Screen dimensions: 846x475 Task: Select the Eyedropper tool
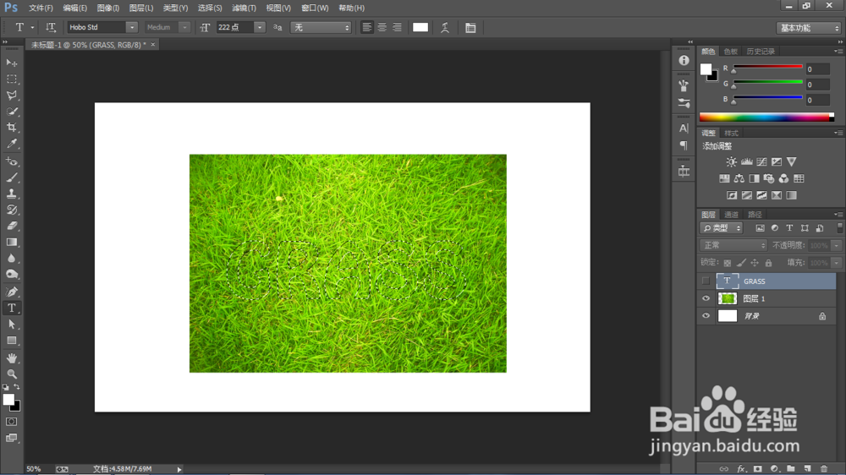11,144
